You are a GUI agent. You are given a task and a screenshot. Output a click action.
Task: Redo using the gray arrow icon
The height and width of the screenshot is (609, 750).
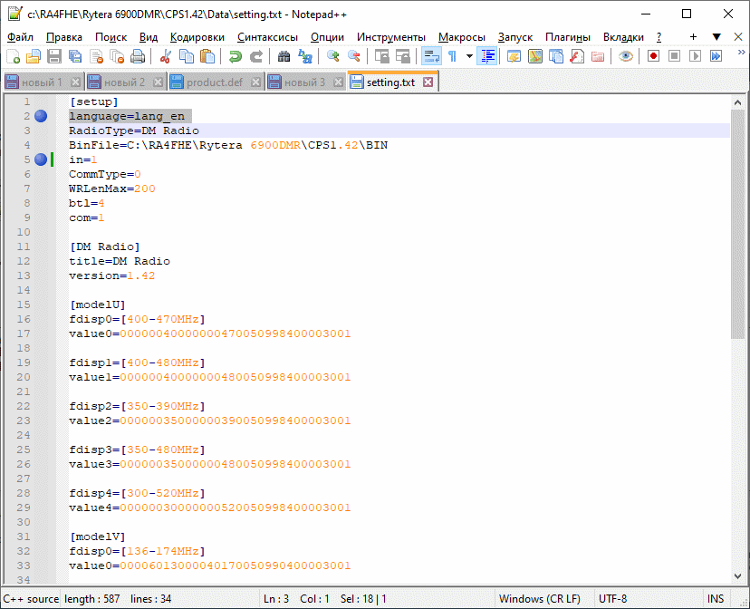(x=256, y=56)
